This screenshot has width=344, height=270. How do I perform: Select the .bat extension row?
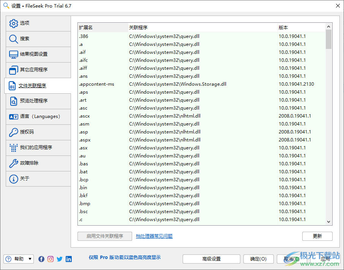201,172
